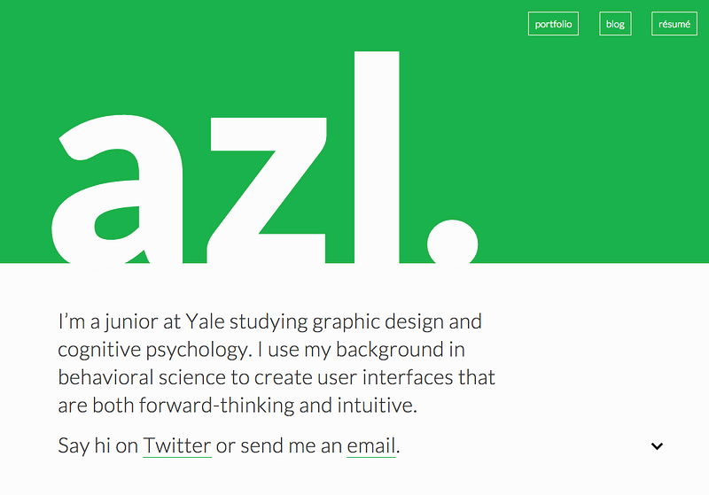This screenshot has height=495, width=709.
Task: Click the send me an text
Action: (292, 446)
